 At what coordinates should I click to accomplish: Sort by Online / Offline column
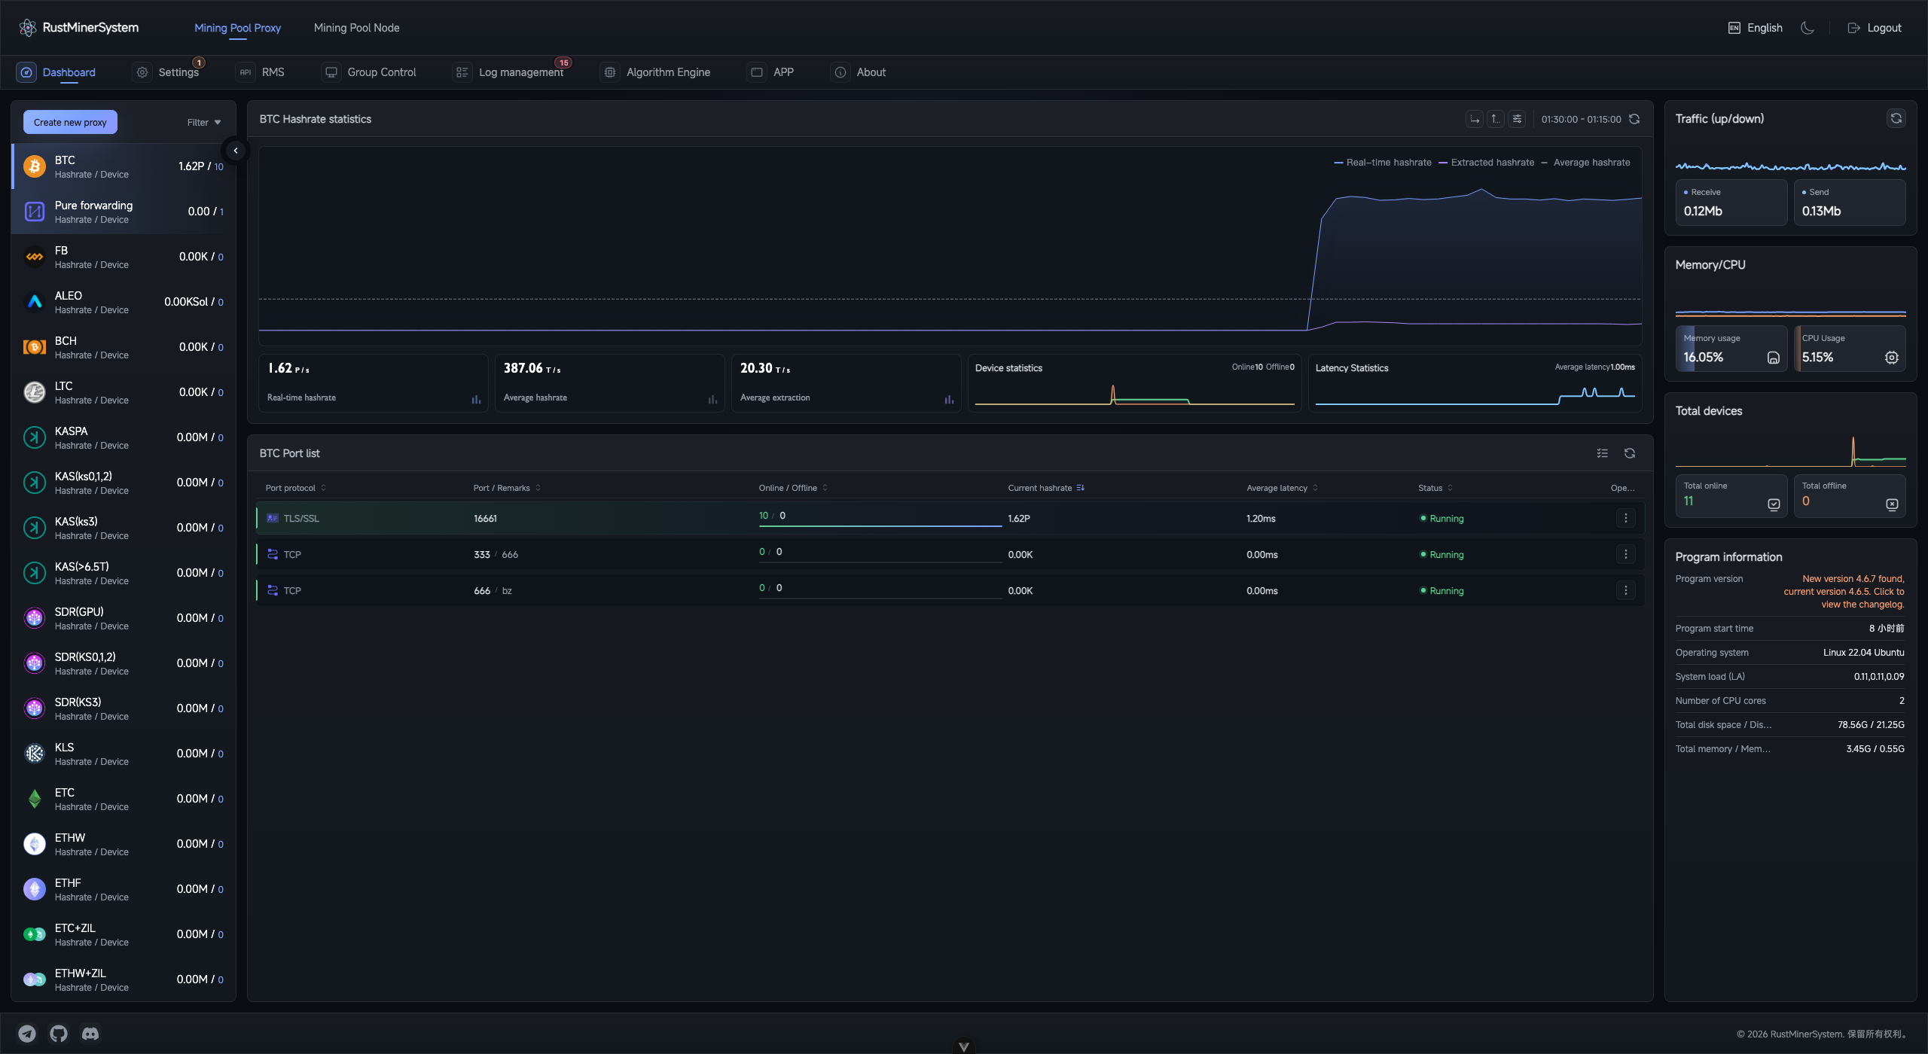[x=793, y=488]
